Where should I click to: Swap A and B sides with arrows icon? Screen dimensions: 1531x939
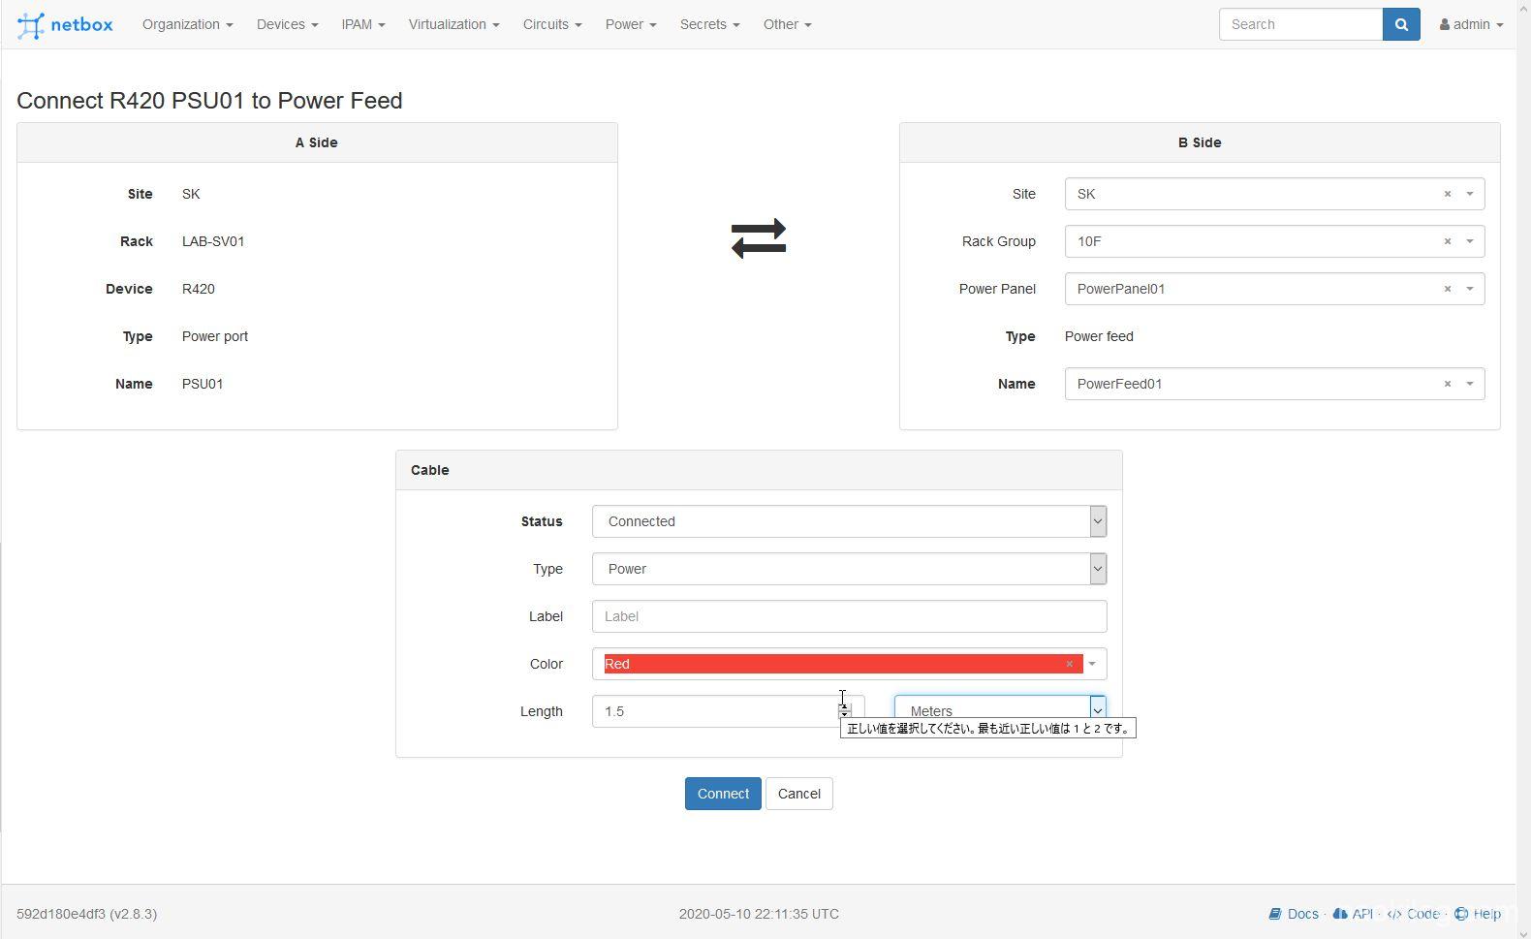click(759, 238)
